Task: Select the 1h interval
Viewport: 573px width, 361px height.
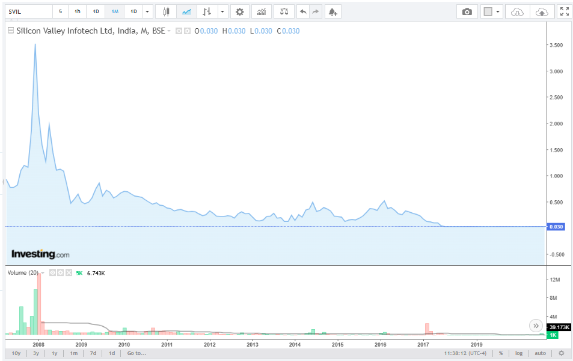Action: [x=78, y=11]
